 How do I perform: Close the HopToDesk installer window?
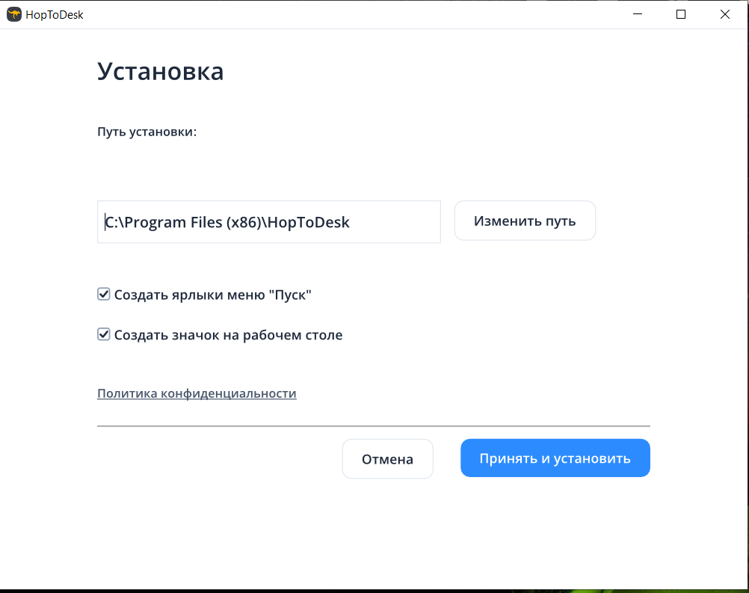point(724,14)
